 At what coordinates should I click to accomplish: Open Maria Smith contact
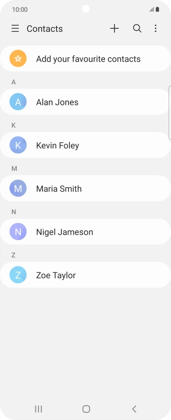click(x=86, y=188)
